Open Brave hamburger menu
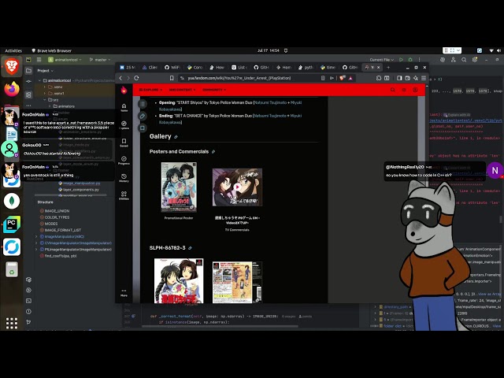 (424, 78)
